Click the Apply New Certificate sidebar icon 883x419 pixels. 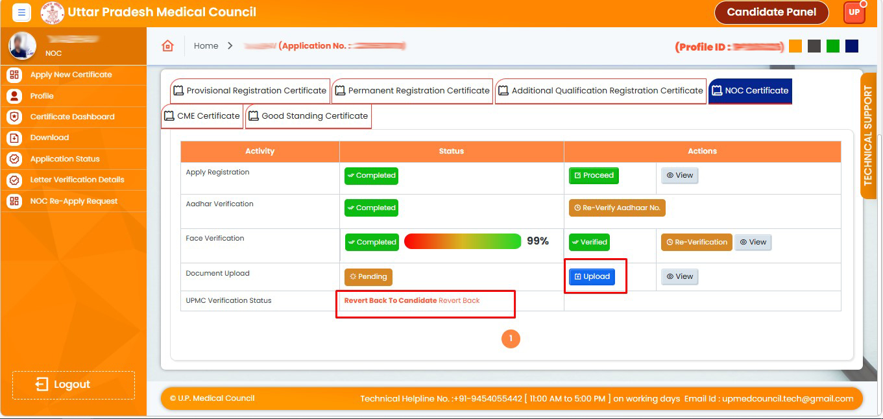pos(14,75)
